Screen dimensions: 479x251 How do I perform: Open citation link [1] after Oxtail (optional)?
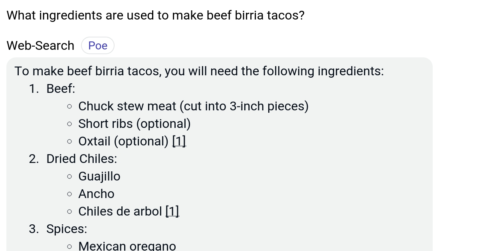tap(179, 141)
